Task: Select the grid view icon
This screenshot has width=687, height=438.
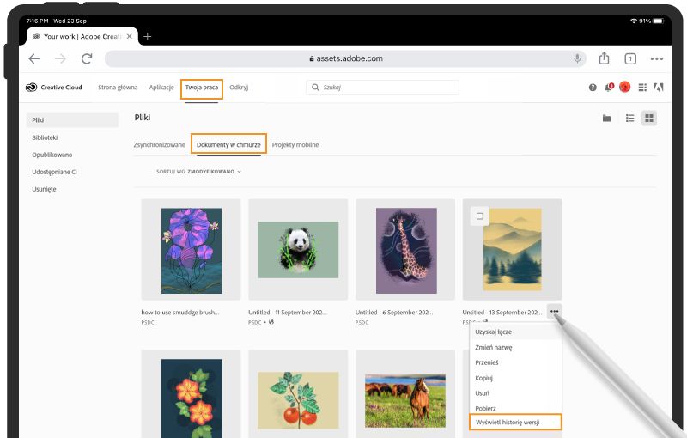Action: (649, 118)
